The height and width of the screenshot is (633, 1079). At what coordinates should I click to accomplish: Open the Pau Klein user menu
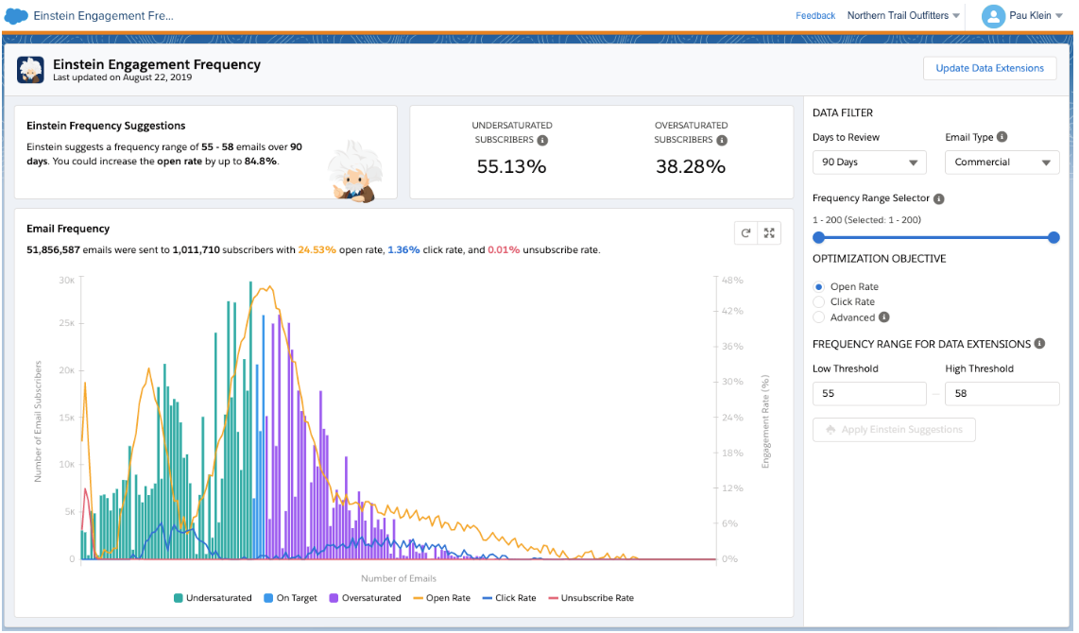[1025, 15]
